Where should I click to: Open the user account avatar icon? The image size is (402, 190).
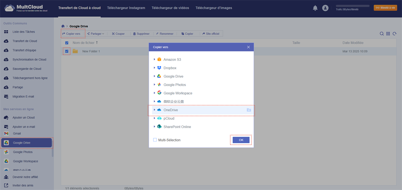point(325,8)
